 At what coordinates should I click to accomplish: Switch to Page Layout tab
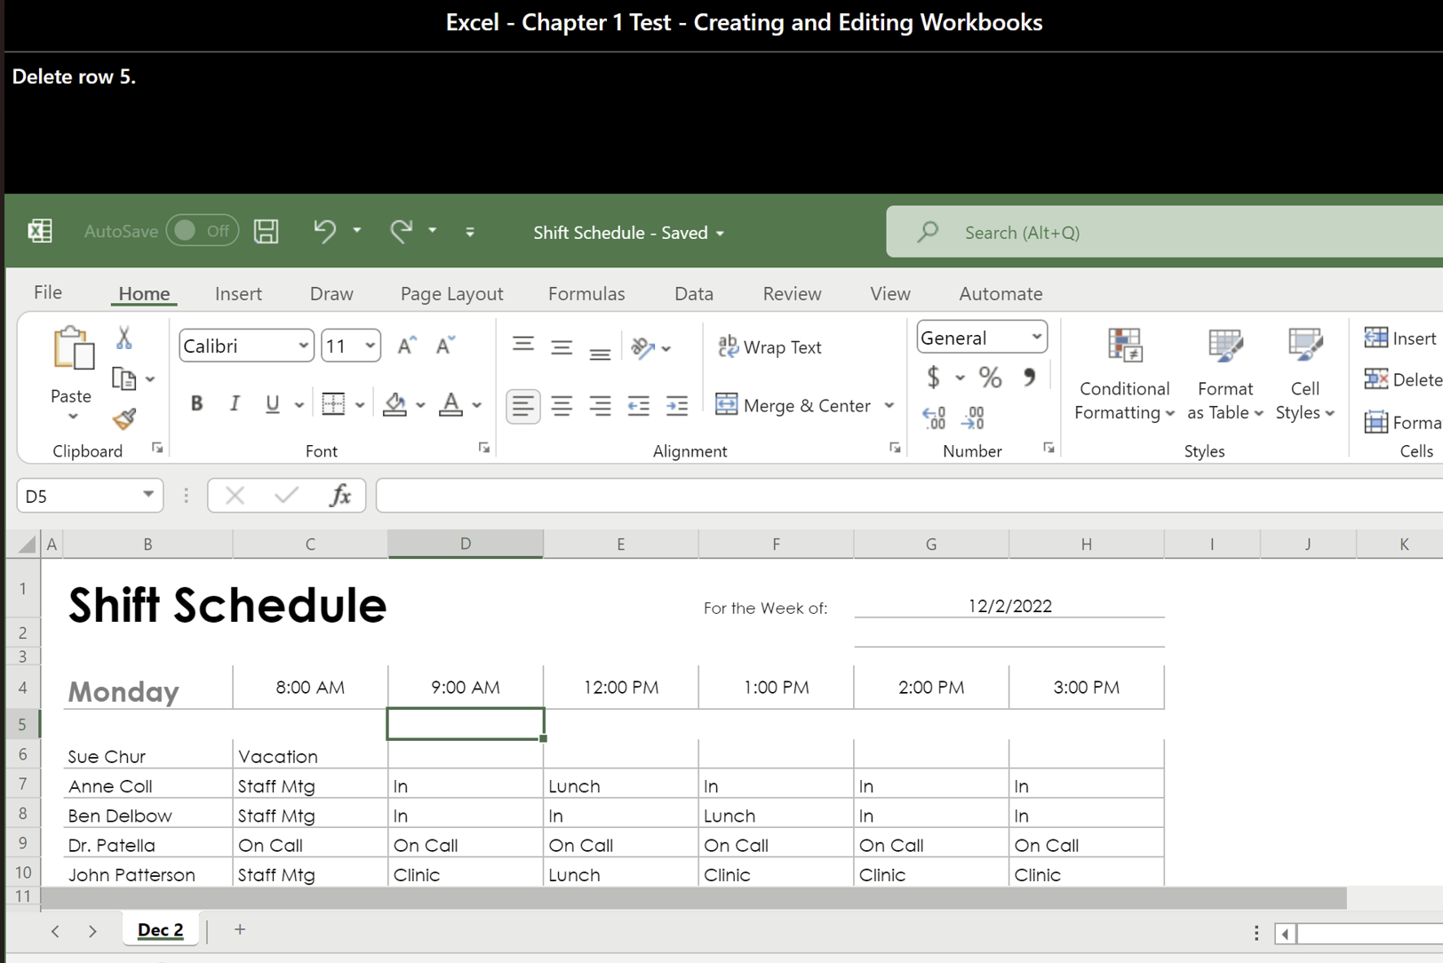pyautogui.click(x=451, y=293)
